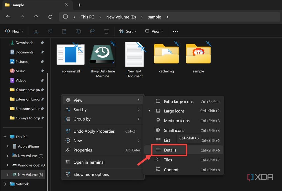Click the Rename icon in toolbar
282x191 pixels.
(78, 32)
